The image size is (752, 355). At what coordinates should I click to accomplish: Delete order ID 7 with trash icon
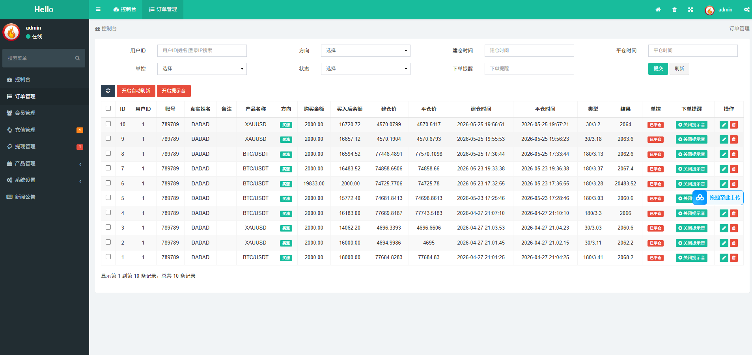pyautogui.click(x=734, y=169)
